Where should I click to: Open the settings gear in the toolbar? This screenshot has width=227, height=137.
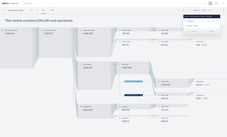[x=31, y=10]
